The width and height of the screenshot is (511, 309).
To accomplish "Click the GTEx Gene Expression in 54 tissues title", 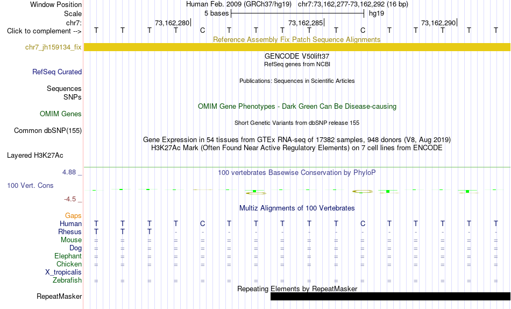I will (297, 139).
